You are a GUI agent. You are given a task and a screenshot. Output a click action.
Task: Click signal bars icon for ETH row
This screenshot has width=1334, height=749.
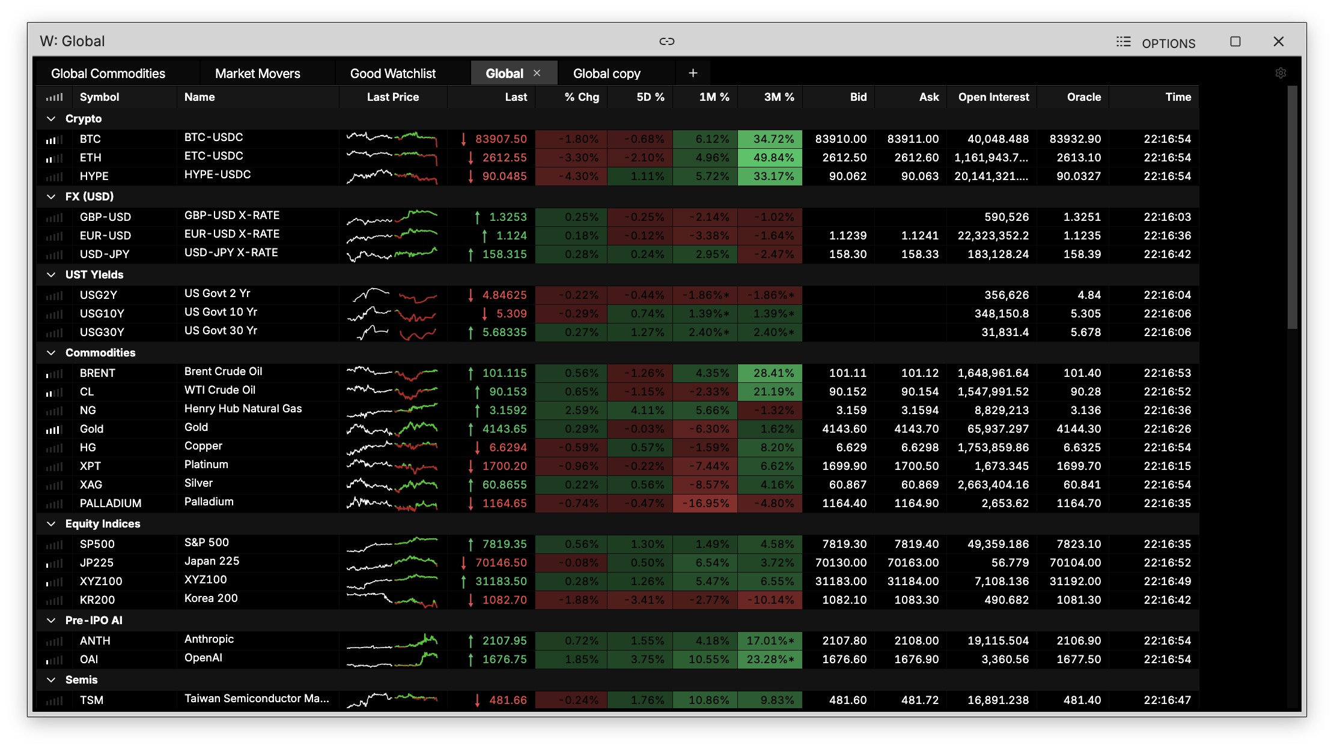pyautogui.click(x=54, y=158)
